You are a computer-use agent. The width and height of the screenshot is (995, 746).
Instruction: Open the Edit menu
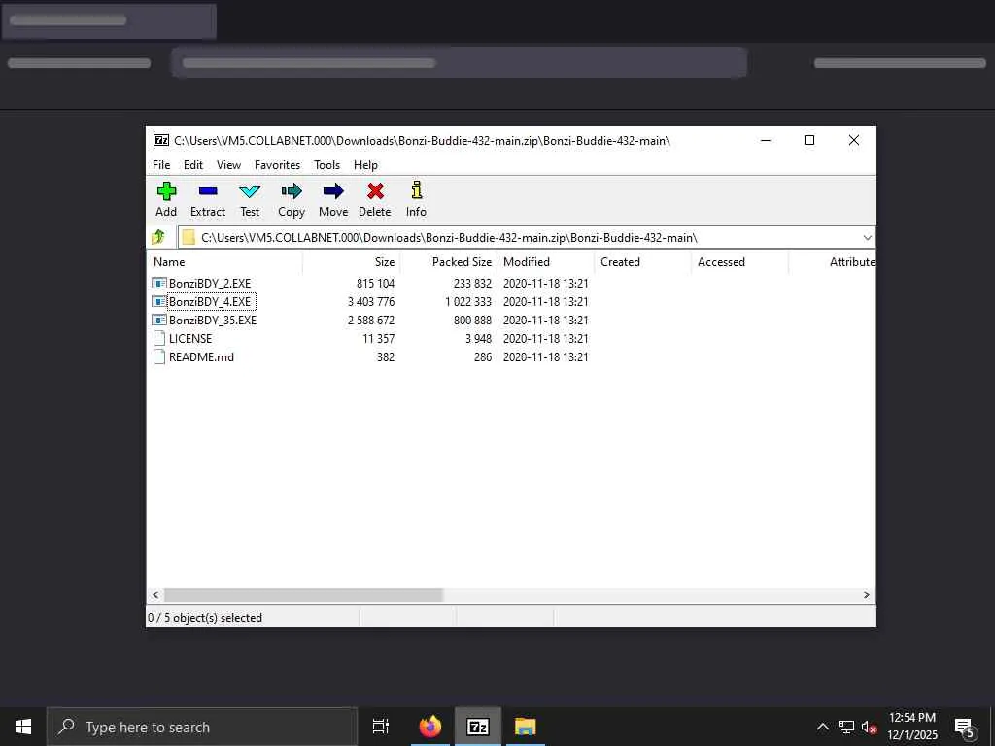pyautogui.click(x=193, y=165)
